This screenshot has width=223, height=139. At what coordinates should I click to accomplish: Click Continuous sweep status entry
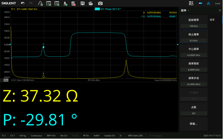[x=36, y=136]
